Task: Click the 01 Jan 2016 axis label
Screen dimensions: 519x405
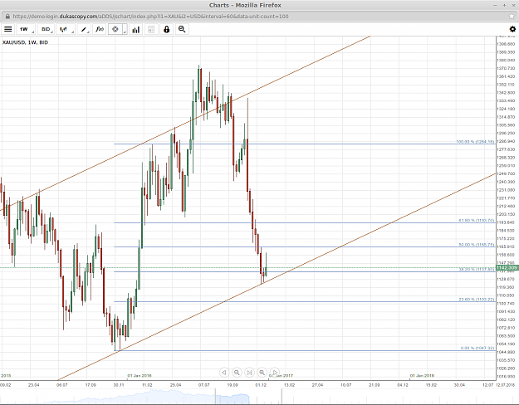Action: (140, 376)
